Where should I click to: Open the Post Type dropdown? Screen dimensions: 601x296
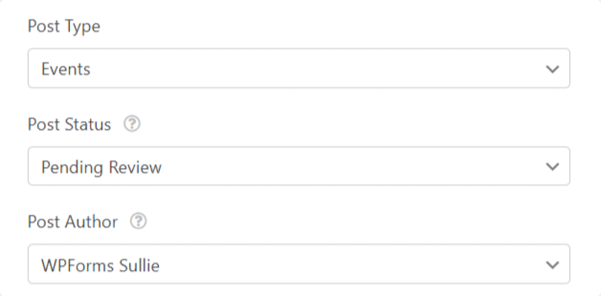click(298, 69)
